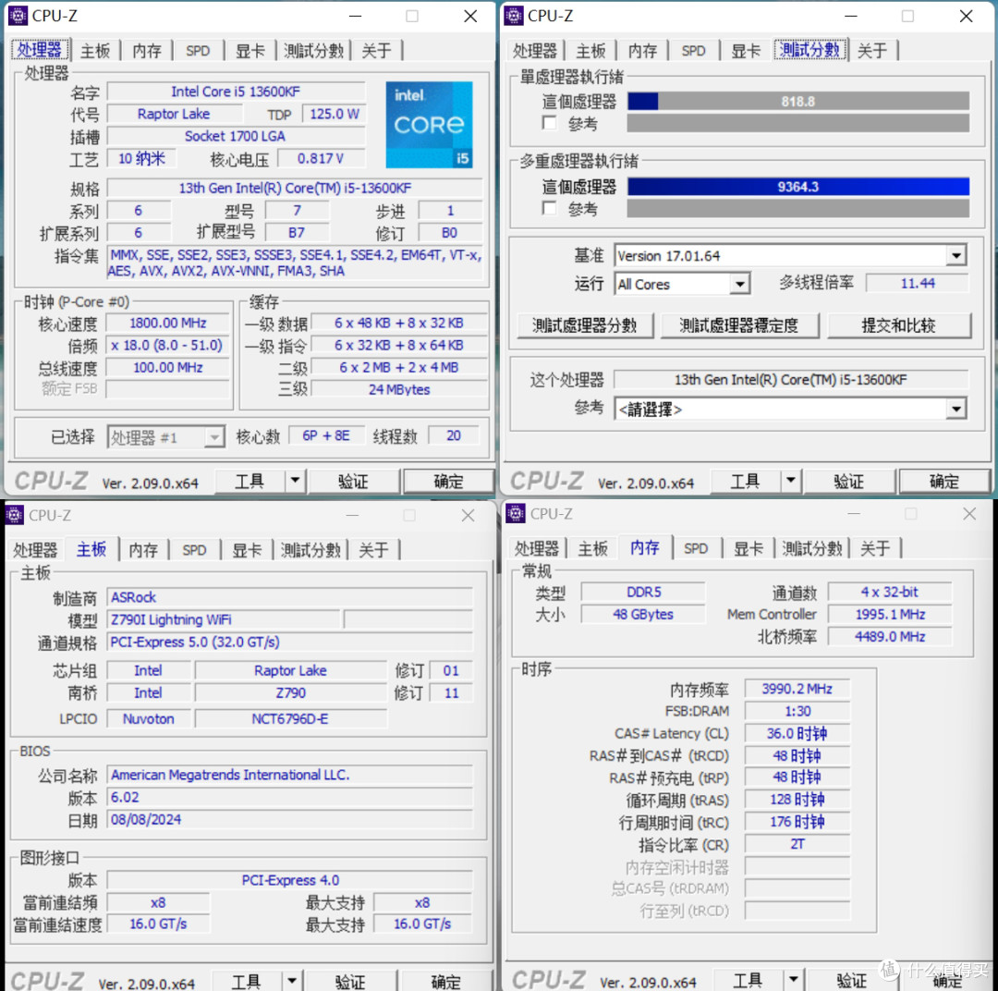Open 关于 tab in the benchmark window
This screenshot has height=991, width=998.
872,51
